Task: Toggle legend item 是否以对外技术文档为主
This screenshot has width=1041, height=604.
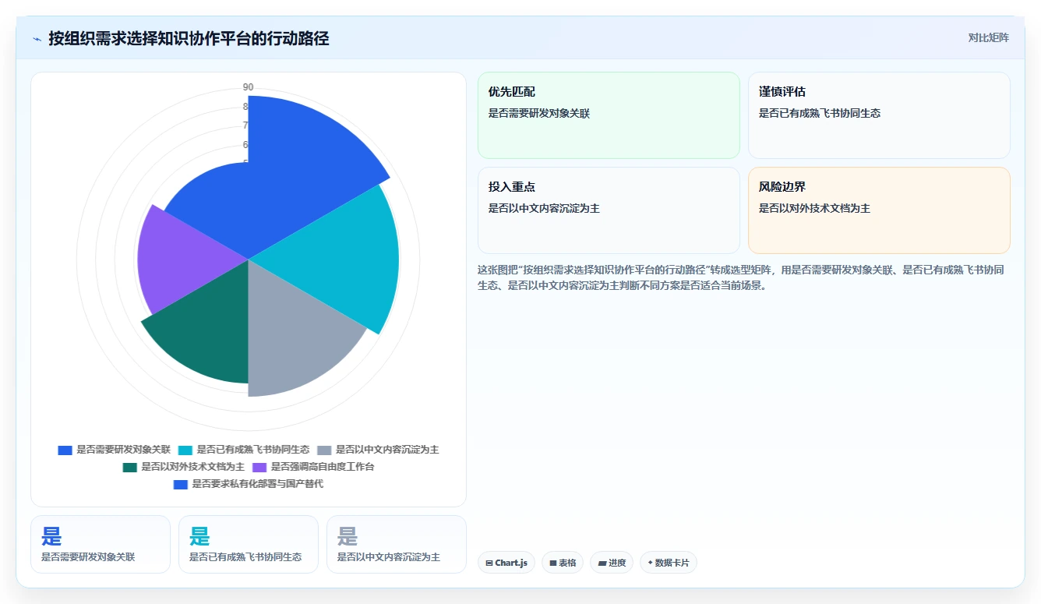Action: (x=184, y=467)
